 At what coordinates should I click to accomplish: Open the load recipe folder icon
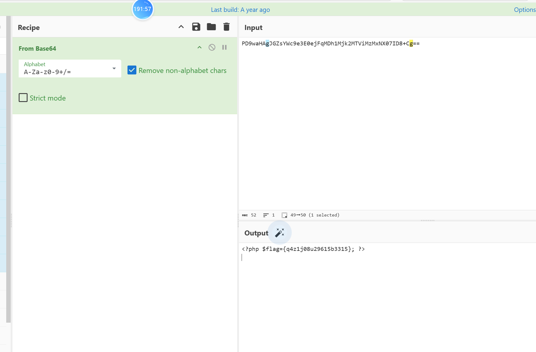coord(211,27)
